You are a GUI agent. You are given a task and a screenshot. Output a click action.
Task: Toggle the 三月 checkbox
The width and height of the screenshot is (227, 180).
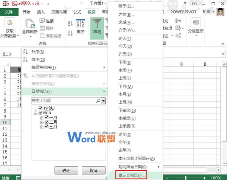[47, 126]
